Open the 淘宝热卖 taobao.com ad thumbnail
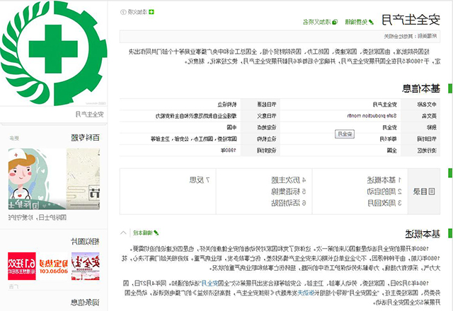Image resolution: width=453 pixels, height=311 pixels. pyautogui.click(x=54, y=266)
